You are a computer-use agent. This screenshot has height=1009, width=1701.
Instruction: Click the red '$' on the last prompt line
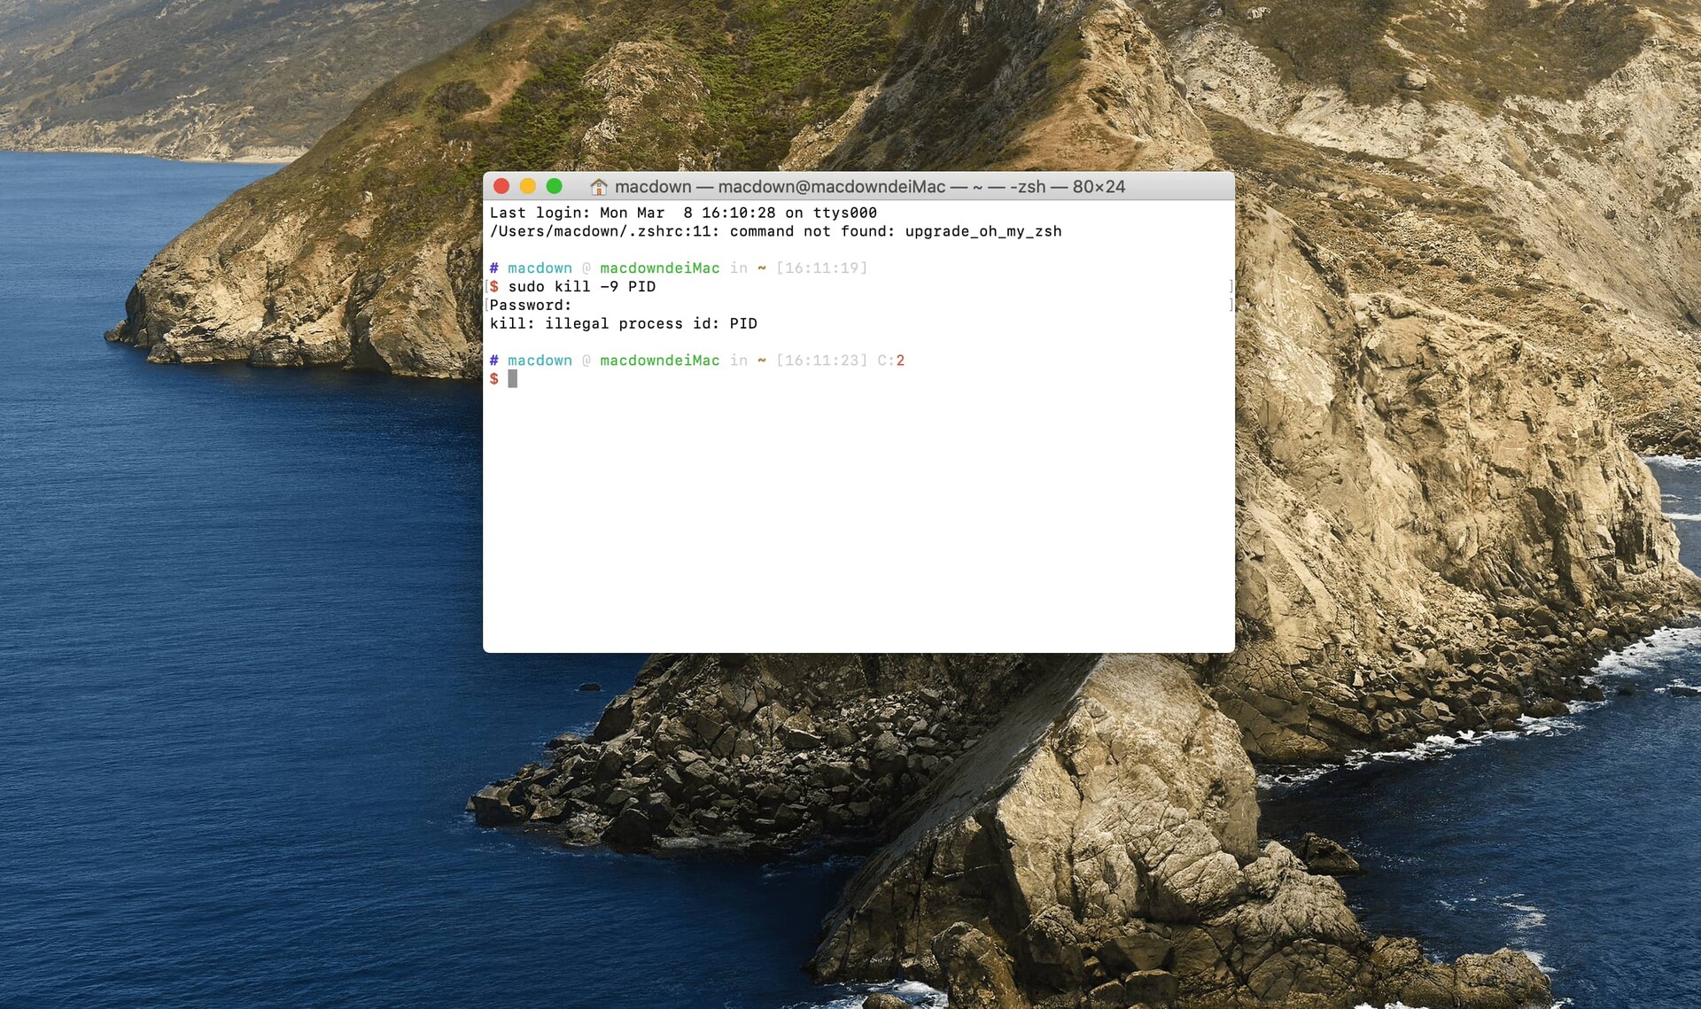[x=494, y=379]
